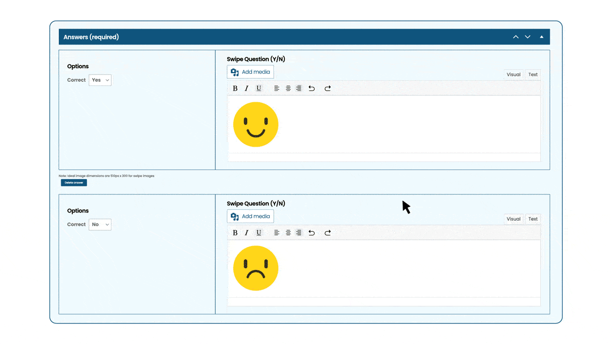The image size is (612, 344).
Task: Collapse Answers panel with triangle toggle
Action: point(542,37)
